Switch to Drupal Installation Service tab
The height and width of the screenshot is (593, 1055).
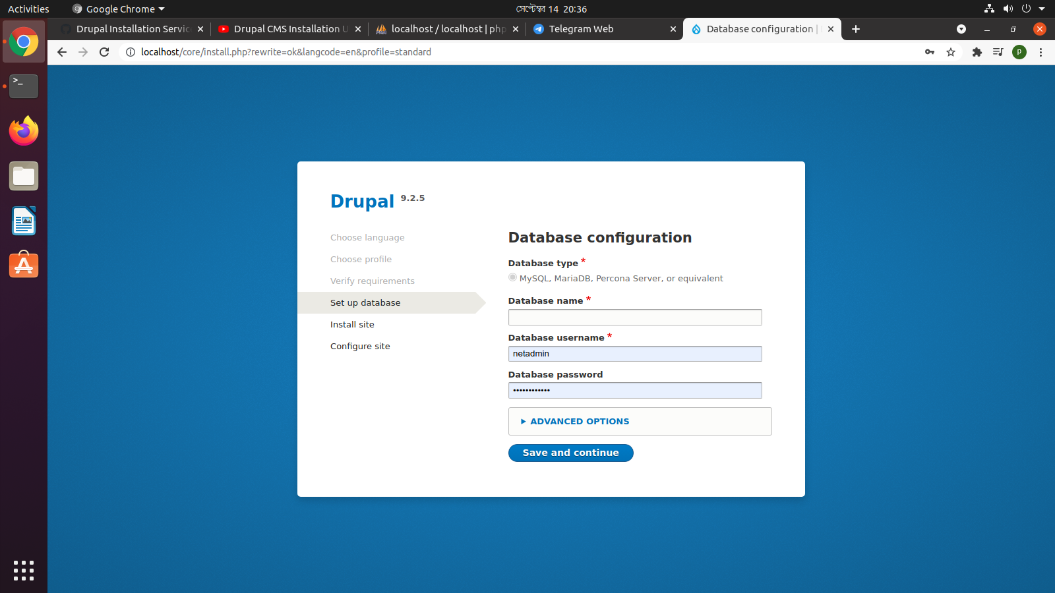132,29
